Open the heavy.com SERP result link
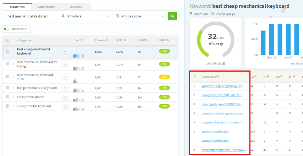This screenshot has width=303, height=156. (223, 95)
